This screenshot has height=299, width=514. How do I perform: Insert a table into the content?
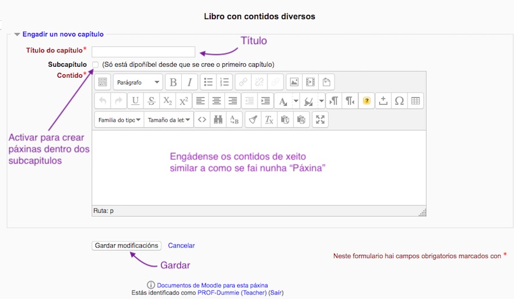click(x=415, y=101)
